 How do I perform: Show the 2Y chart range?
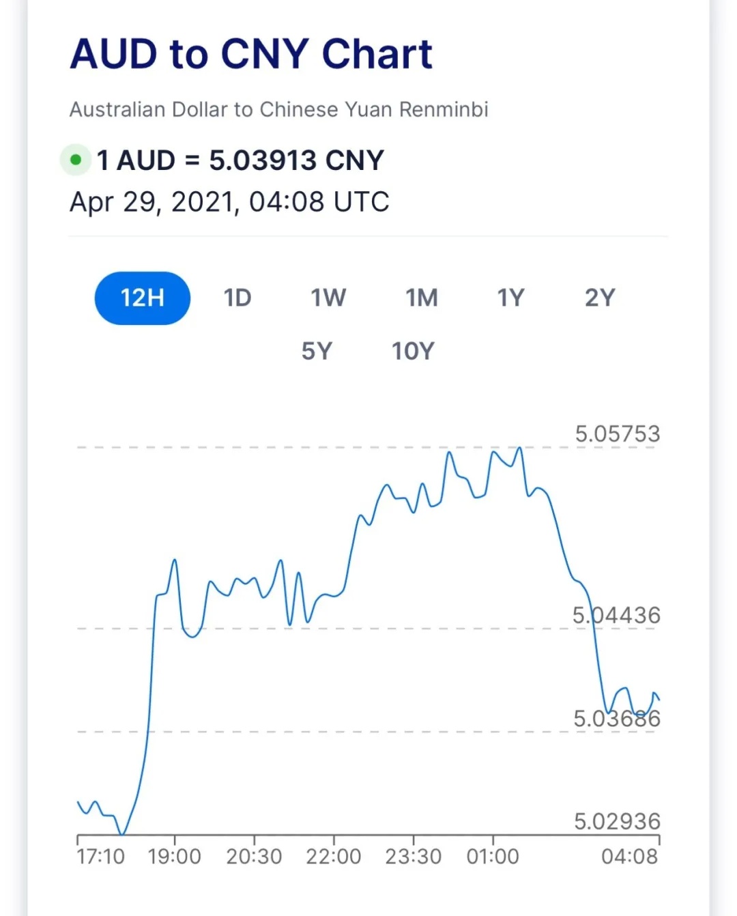600,298
